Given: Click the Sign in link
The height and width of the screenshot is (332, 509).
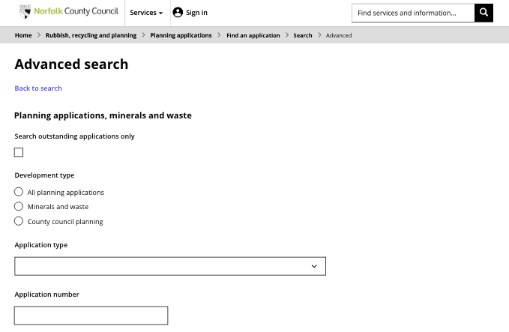Looking at the screenshot, I should coord(196,13).
